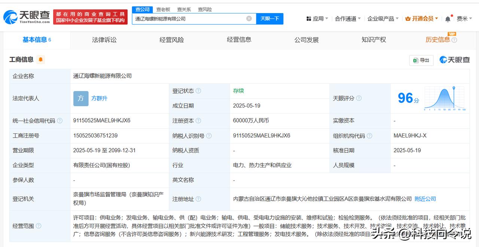This screenshot has width=479, height=247.
Task: Click business term 2025-05-19 至 2099-12-31
Action: click(x=104, y=150)
